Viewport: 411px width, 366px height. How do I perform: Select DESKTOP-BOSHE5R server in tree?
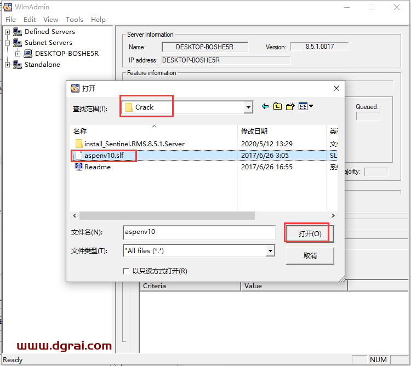coord(67,54)
